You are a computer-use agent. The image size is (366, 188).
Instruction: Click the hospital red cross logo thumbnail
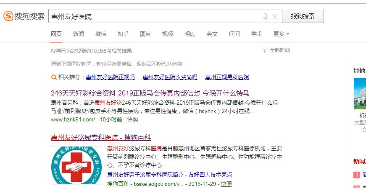pyautogui.click(x=76, y=165)
